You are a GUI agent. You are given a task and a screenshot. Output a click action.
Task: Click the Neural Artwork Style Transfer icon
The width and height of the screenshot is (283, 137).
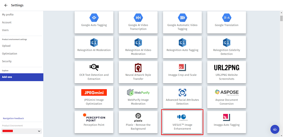(x=138, y=68)
